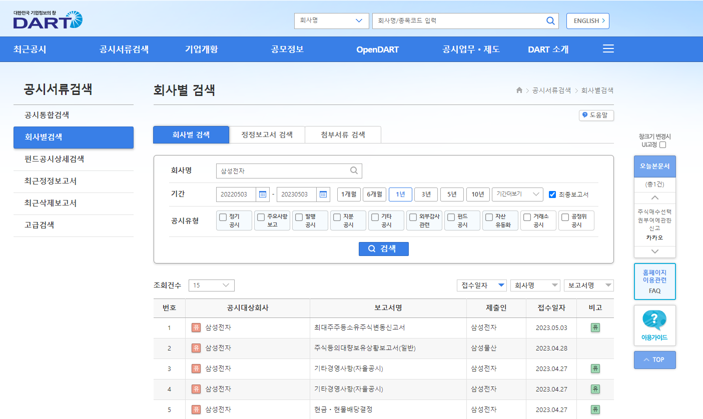The image size is (703, 419).
Task: Open the header 회사명 search type dropdown
Action: 331,21
